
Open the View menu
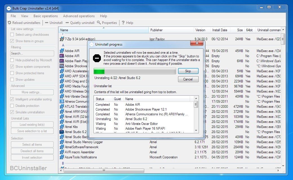pyautogui.click(x=25, y=16)
